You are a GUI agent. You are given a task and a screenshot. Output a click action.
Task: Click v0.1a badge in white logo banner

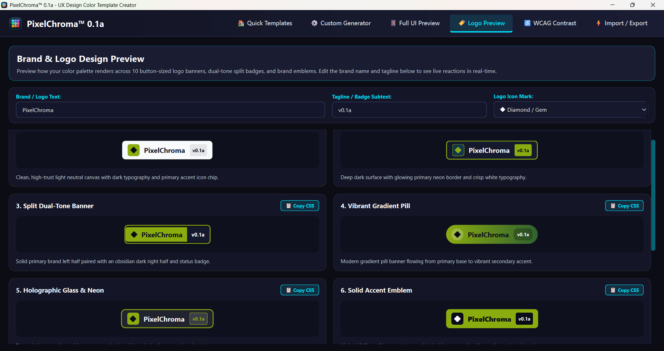(199, 150)
